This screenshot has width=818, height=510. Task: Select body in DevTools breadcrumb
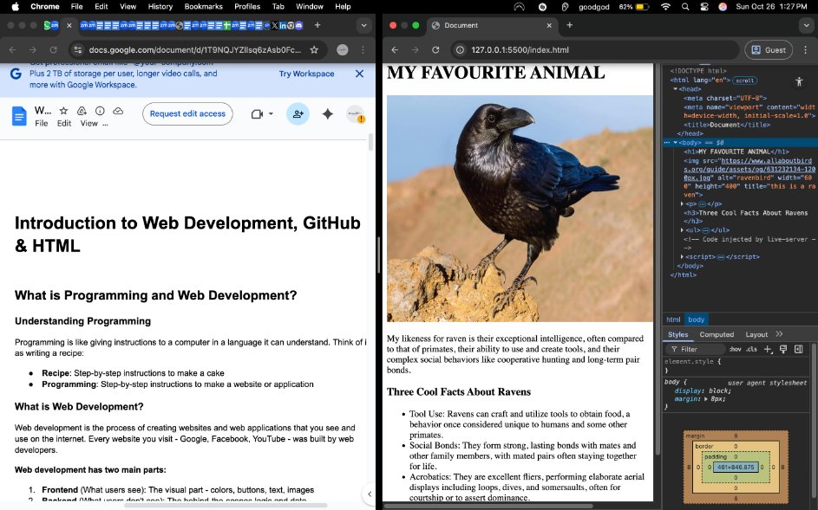click(x=696, y=320)
